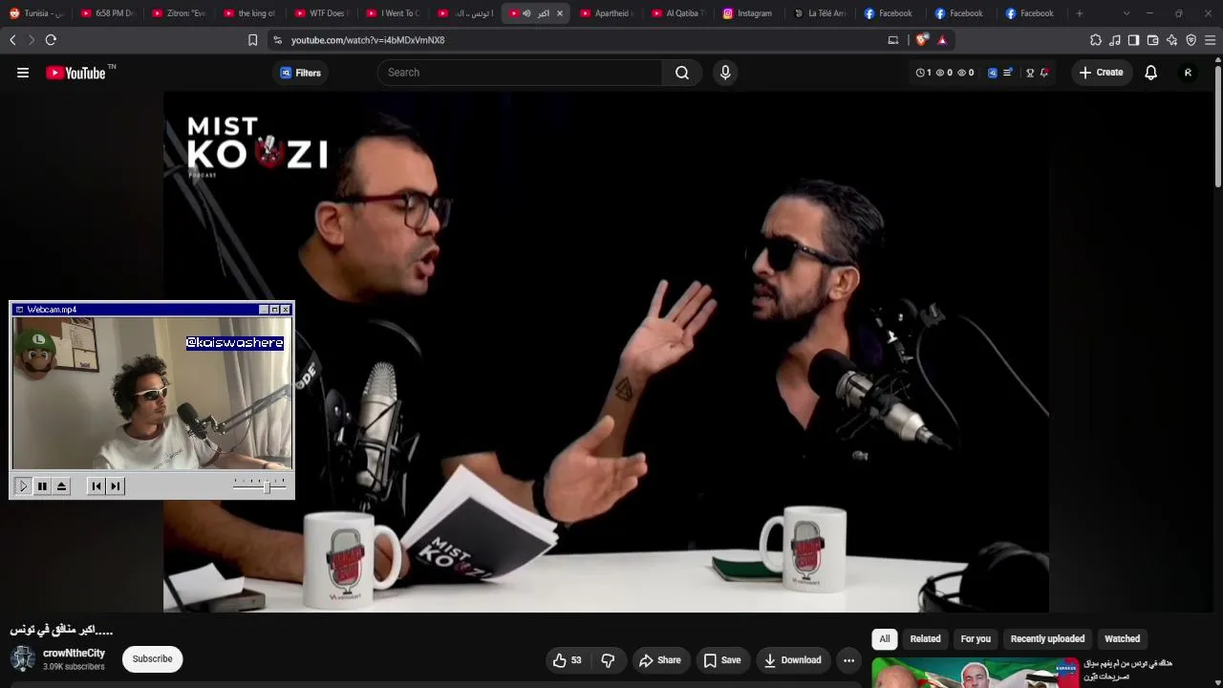
Task: Skip to previous in Webcam.mp4 window
Action: (x=97, y=486)
